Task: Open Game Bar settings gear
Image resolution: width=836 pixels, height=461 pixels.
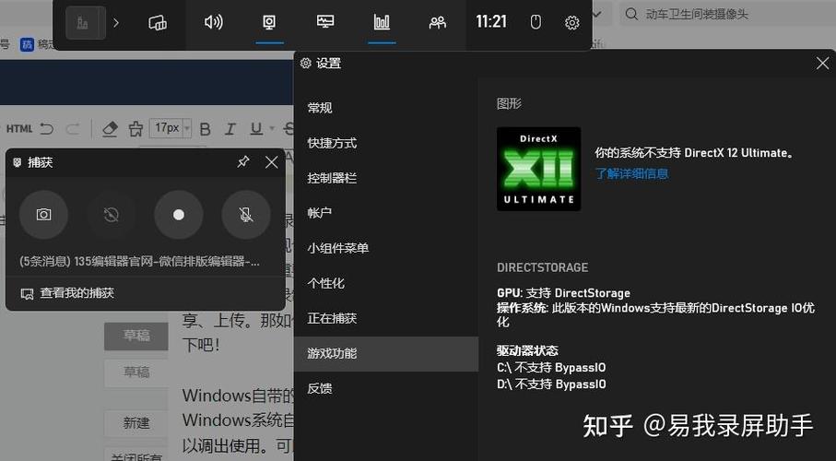Action: (x=572, y=23)
